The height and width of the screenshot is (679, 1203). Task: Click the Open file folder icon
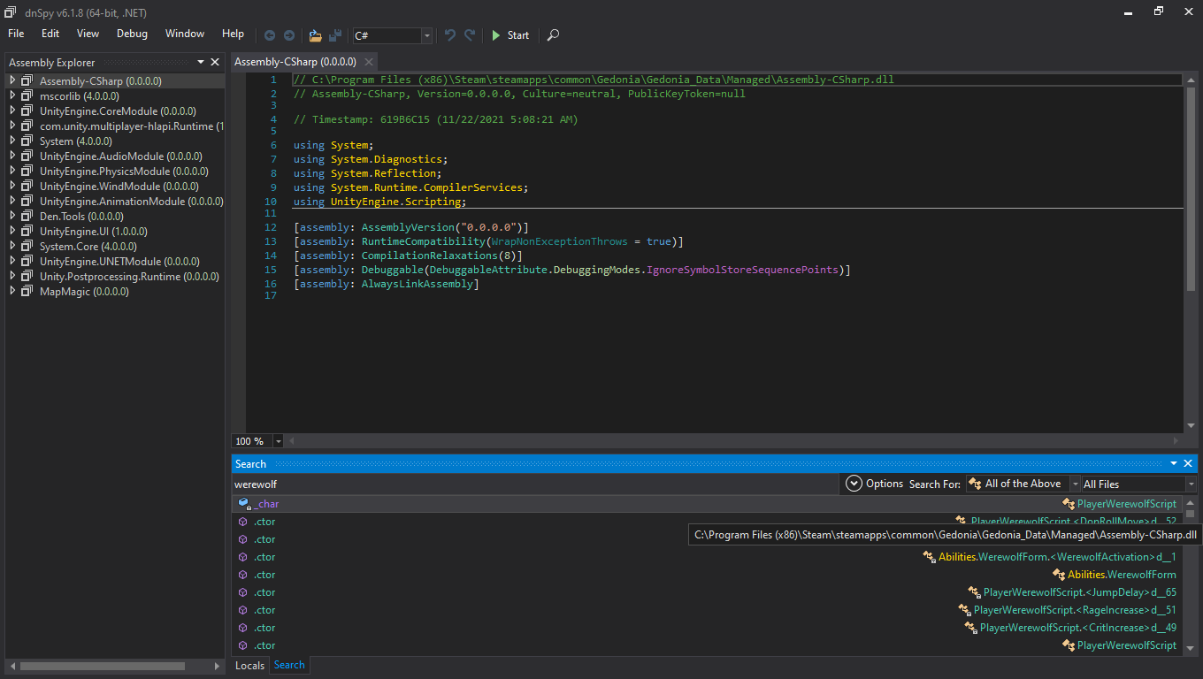click(315, 35)
